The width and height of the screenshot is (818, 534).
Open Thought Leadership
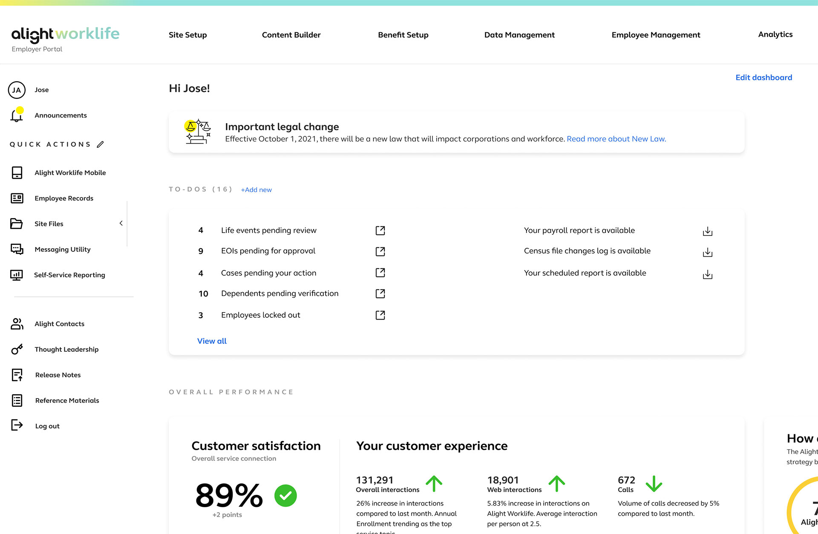pyautogui.click(x=17, y=349)
